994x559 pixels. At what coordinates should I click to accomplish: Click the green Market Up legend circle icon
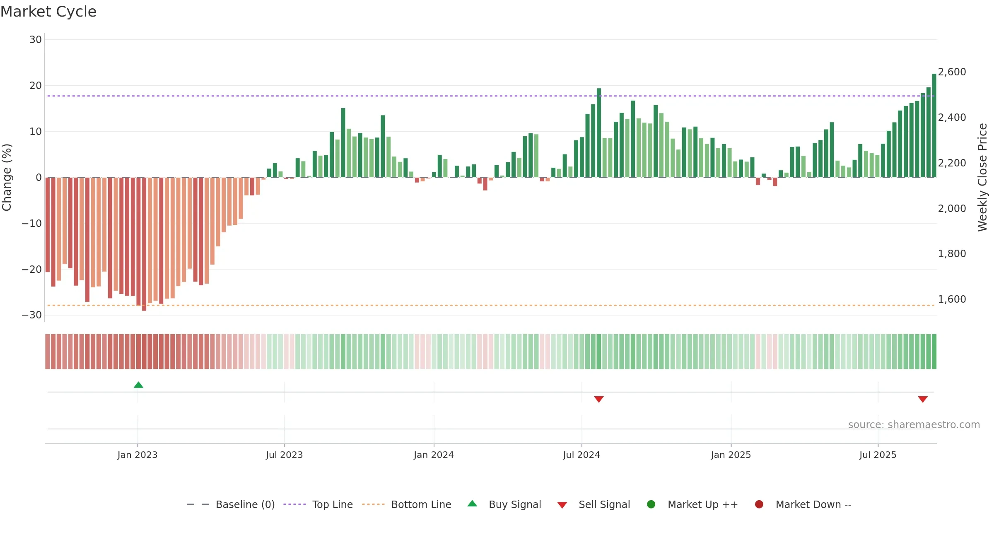click(x=651, y=504)
